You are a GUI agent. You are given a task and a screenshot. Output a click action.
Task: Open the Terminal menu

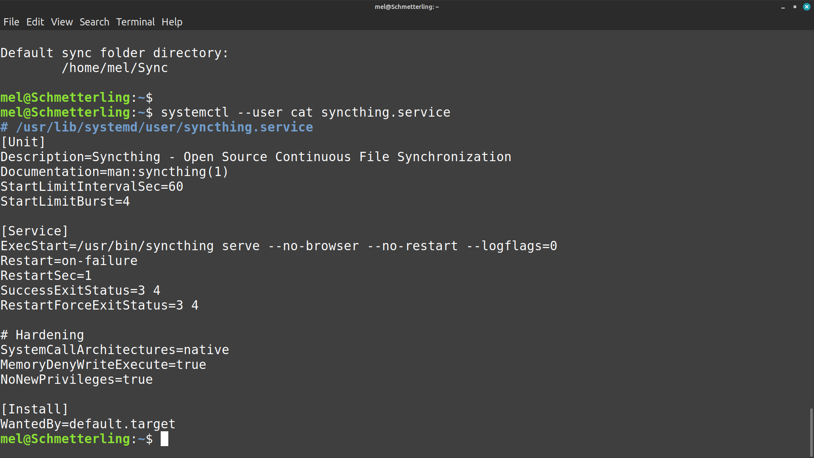pos(136,22)
